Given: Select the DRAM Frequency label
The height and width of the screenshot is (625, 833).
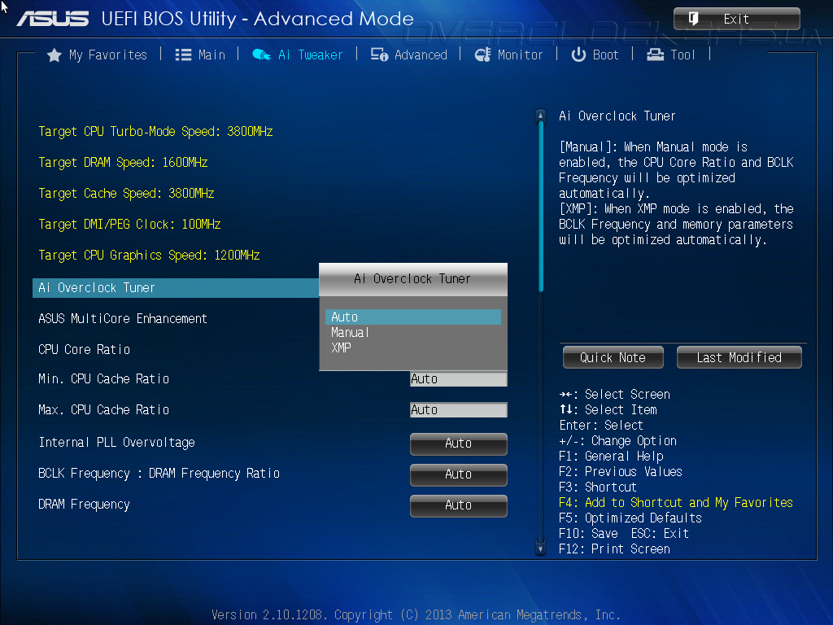Looking at the screenshot, I should pyautogui.click(x=84, y=505).
